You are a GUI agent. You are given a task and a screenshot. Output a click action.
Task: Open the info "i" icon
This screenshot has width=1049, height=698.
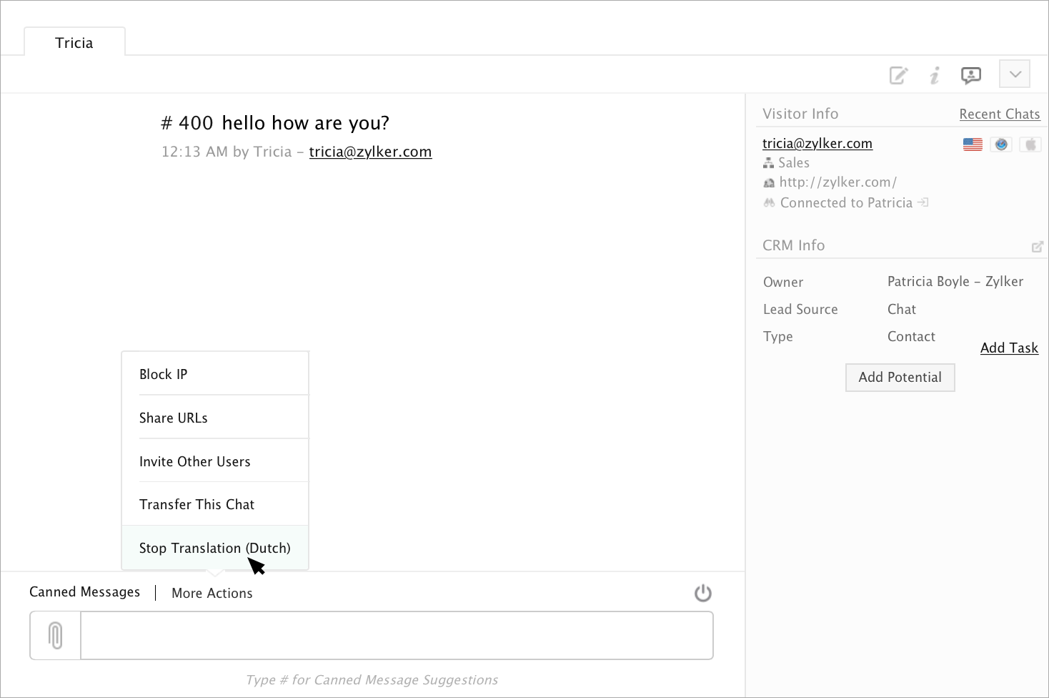point(935,75)
